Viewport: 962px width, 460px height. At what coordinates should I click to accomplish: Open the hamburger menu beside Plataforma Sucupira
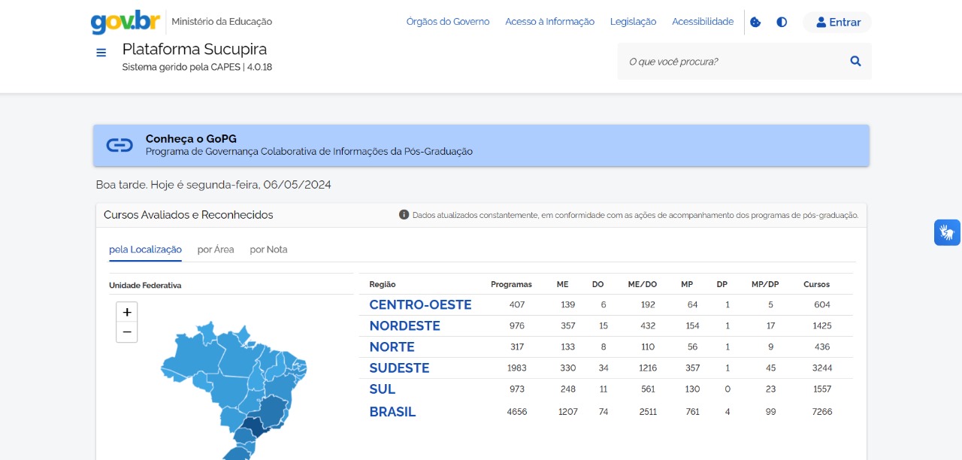pyautogui.click(x=101, y=53)
